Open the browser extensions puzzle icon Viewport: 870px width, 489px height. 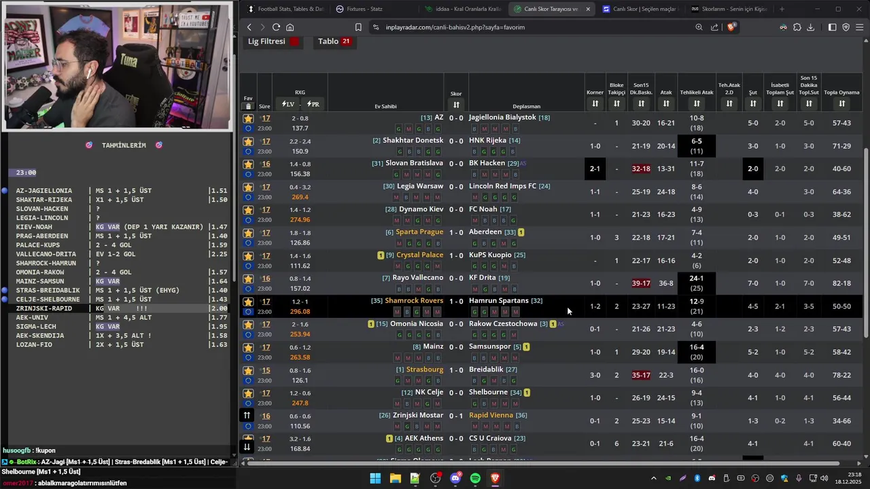coord(797,27)
